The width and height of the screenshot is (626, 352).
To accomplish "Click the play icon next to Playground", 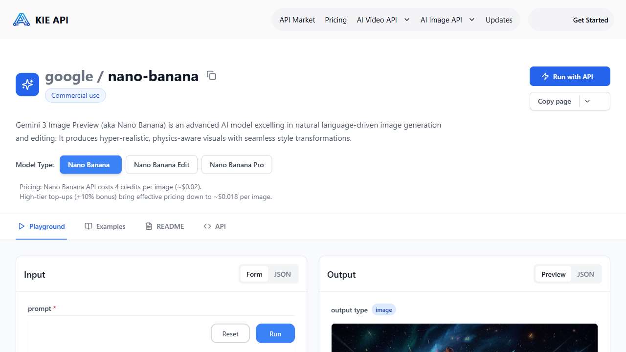I will (22, 226).
